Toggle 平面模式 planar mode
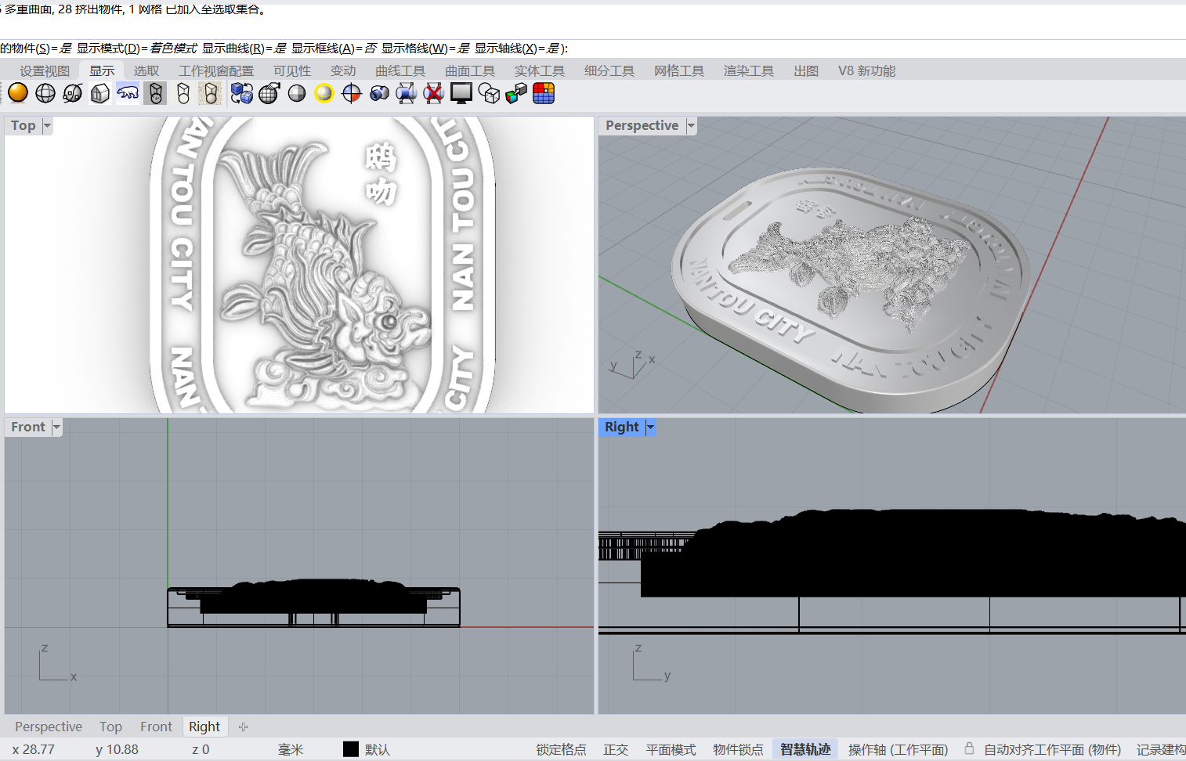 point(671,749)
